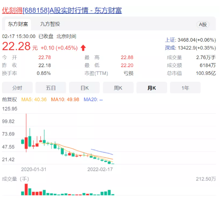
Task: Select the 月K chart period
Action: coord(152,88)
